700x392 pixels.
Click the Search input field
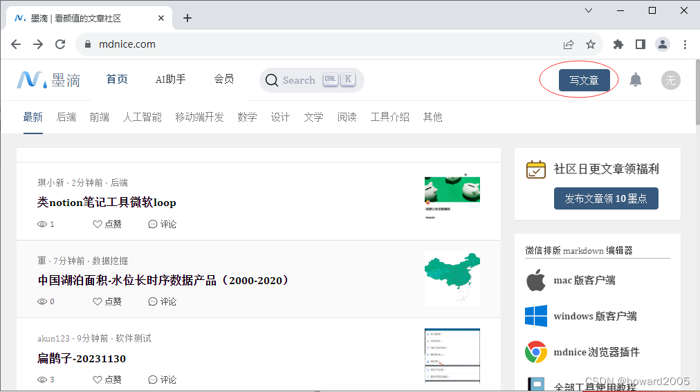coord(311,80)
